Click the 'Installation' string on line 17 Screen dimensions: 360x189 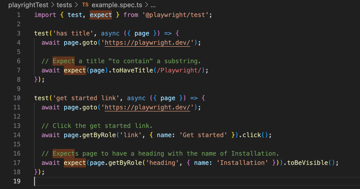(242, 163)
